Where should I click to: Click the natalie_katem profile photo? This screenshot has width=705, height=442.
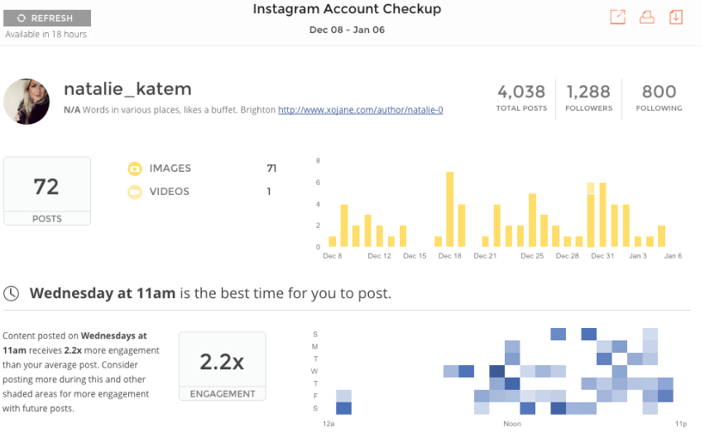26,102
